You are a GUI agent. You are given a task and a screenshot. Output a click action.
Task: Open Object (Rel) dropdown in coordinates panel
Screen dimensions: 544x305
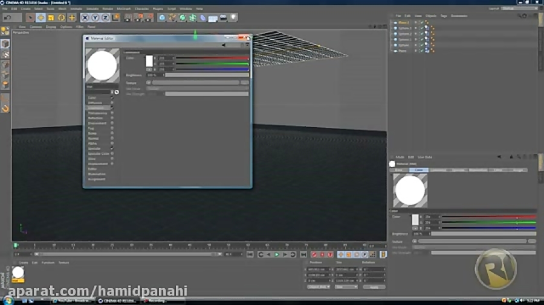click(318, 287)
